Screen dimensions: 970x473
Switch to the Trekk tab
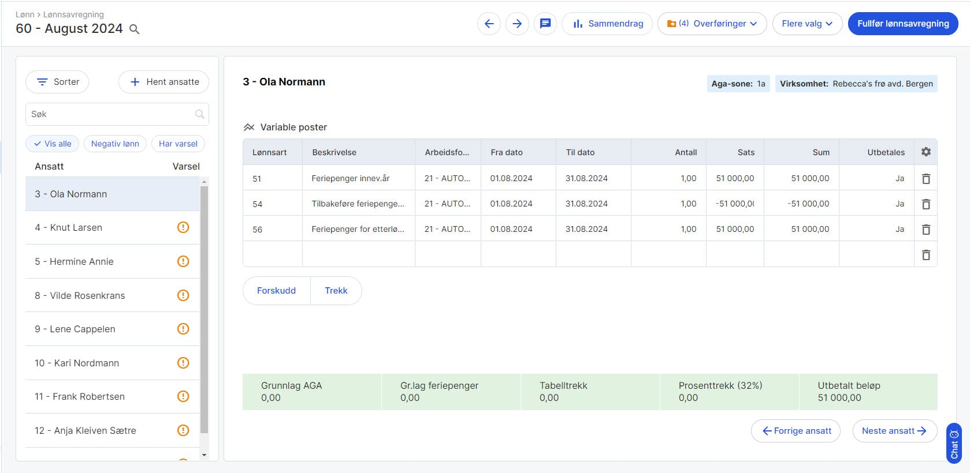336,291
